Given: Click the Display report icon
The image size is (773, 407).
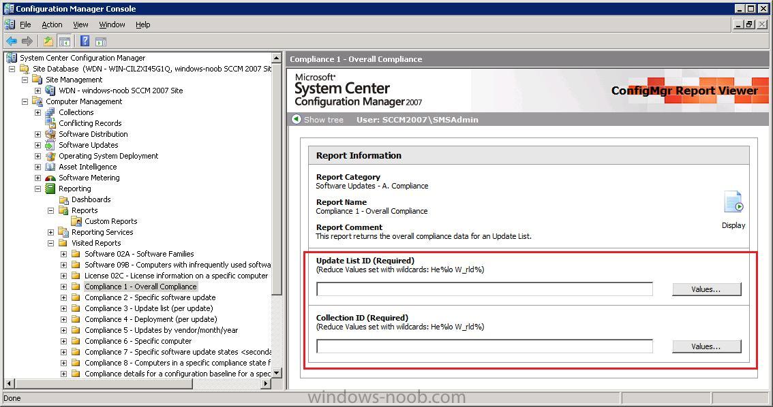Looking at the screenshot, I should pos(733,202).
